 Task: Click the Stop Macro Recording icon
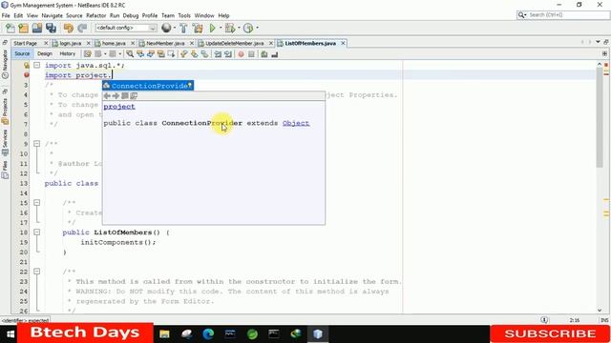click(251, 54)
